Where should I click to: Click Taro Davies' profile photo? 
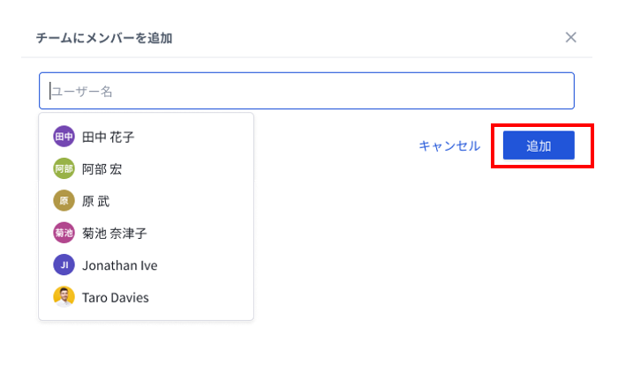(64, 297)
